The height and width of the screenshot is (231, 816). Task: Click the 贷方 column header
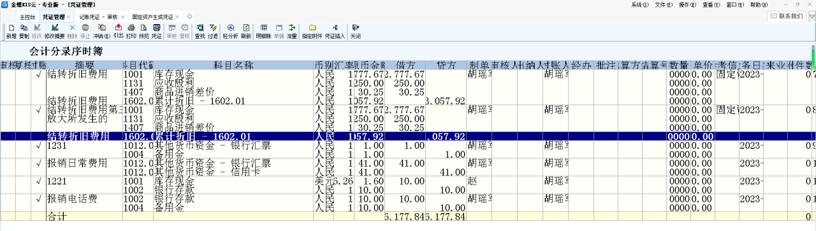point(446,65)
